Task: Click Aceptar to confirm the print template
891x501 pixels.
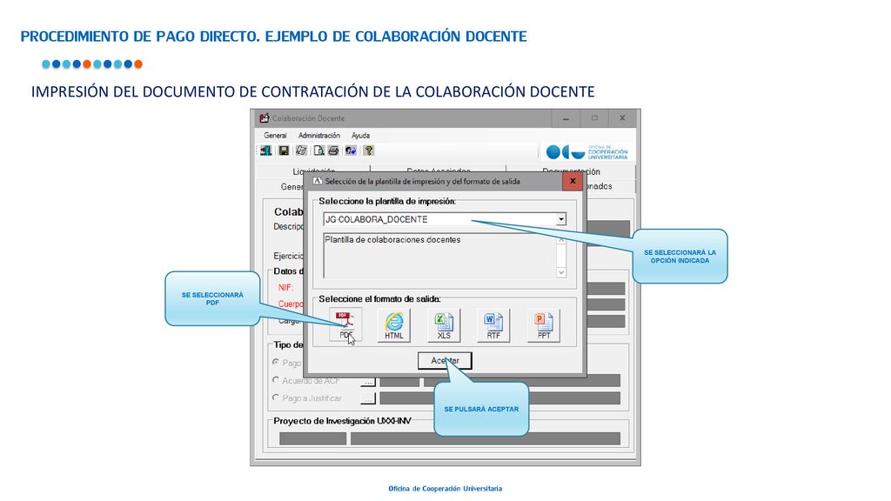Action: (x=445, y=361)
